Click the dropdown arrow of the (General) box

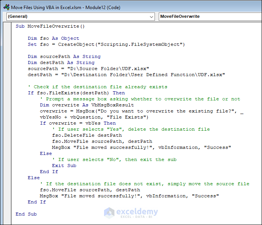[152, 17]
